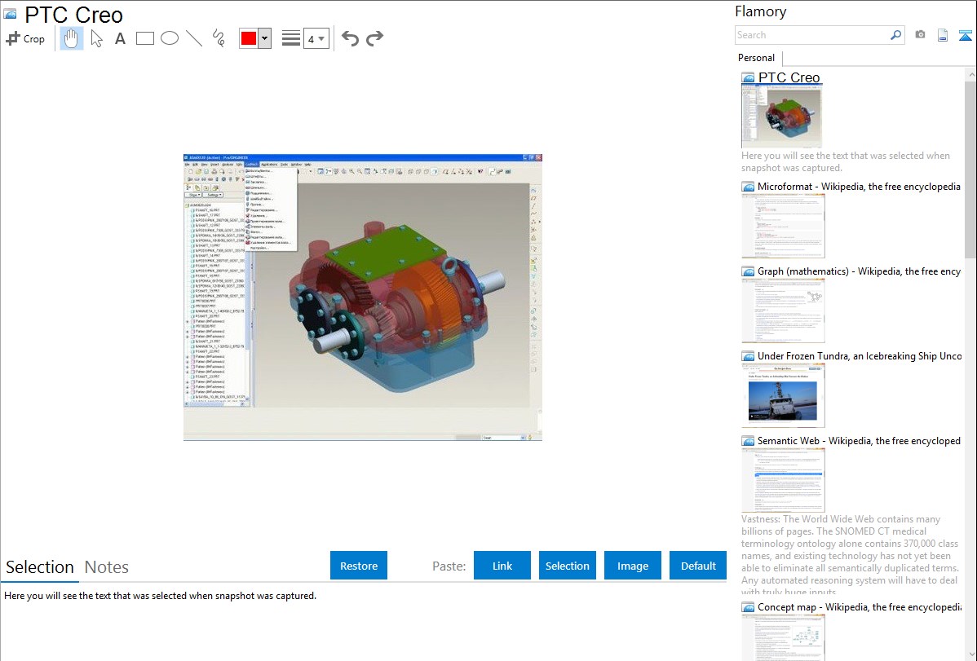Open Under Frozen Tundra snapshot title
The height and width of the screenshot is (661, 977).
click(860, 355)
